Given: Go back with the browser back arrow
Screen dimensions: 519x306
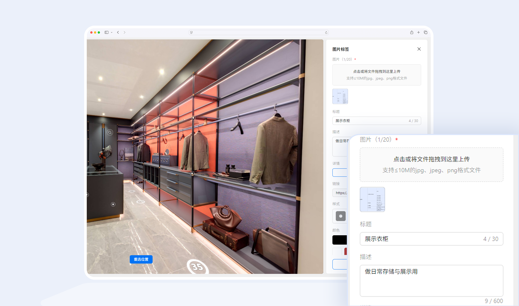Looking at the screenshot, I should pyautogui.click(x=118, y=32).
